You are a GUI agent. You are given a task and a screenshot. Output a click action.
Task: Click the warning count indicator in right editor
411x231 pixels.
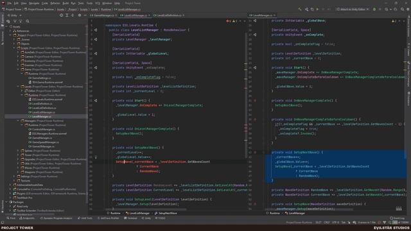pos(394,21)
